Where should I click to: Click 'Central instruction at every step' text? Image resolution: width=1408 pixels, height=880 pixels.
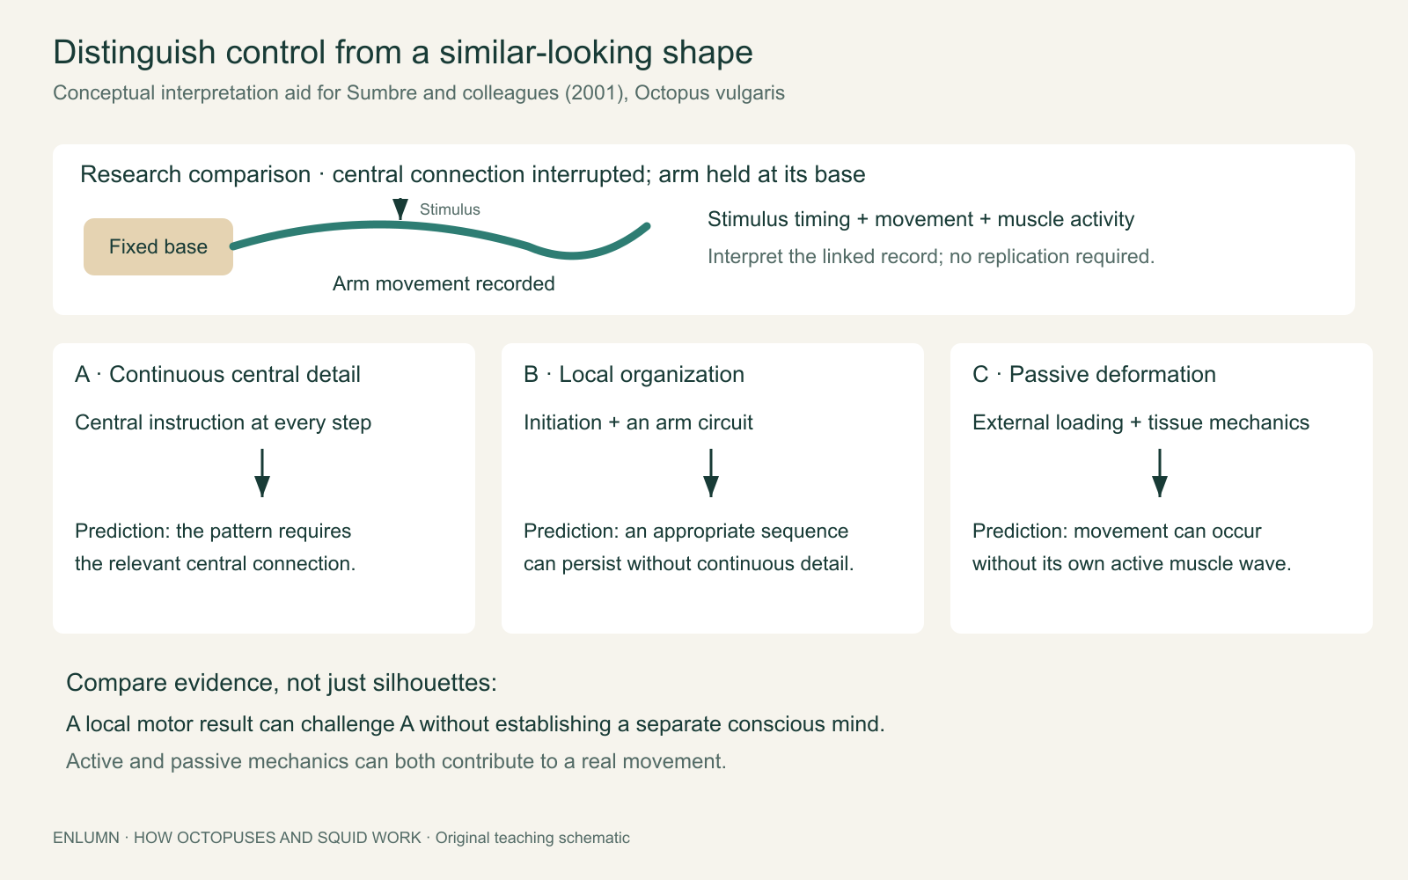coord(224,422)
